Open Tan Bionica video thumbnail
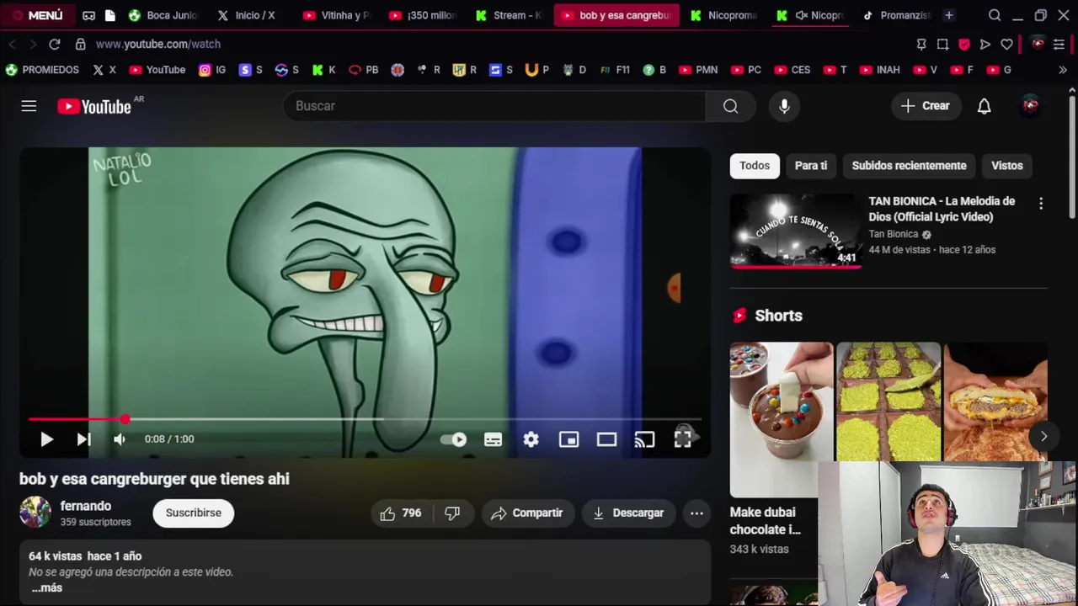 coord(796,231)
